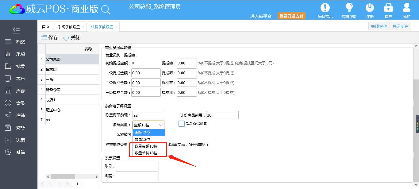Screen dimensions: 419x189
Task: Collapse the 条码类型 dropdown arrow
Action: 161,125
